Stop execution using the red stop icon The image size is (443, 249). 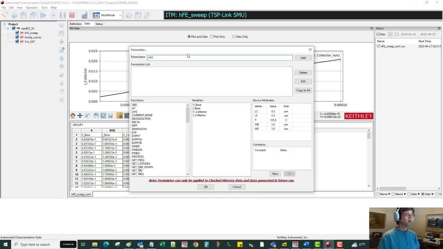tap(72, 15)
